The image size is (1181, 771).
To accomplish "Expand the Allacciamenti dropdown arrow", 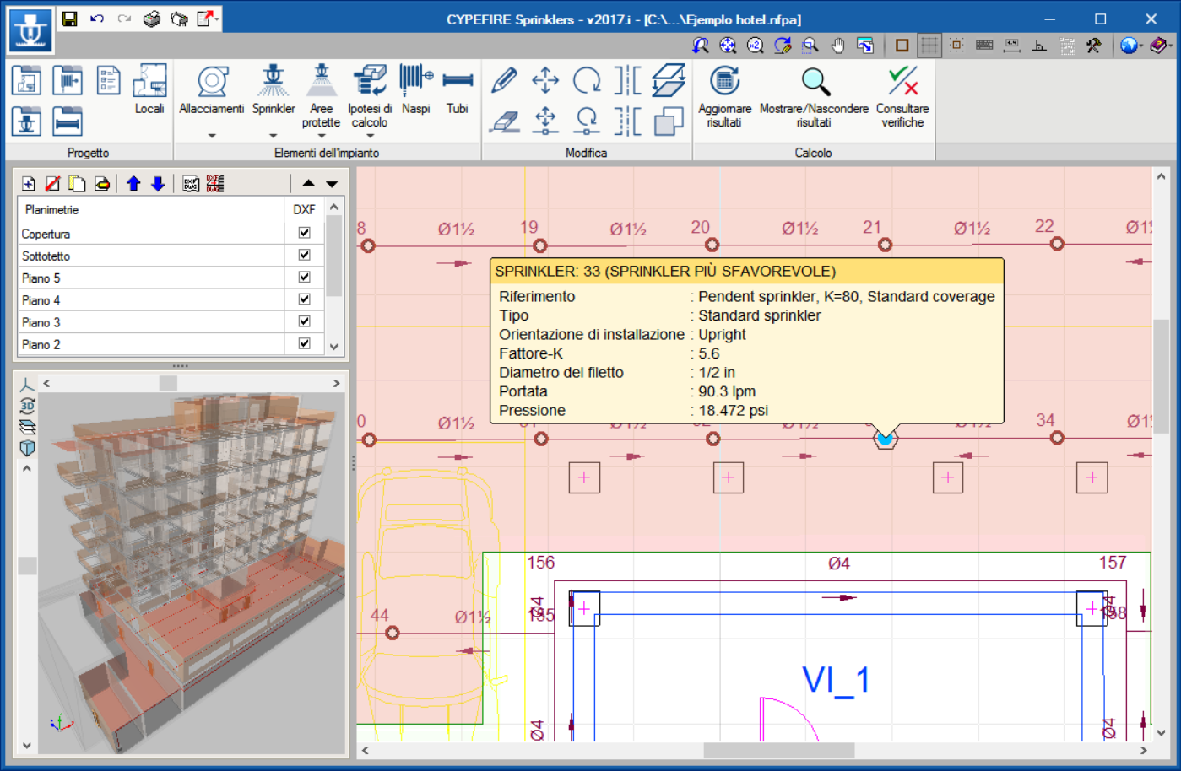I will (x=212, y=135).
